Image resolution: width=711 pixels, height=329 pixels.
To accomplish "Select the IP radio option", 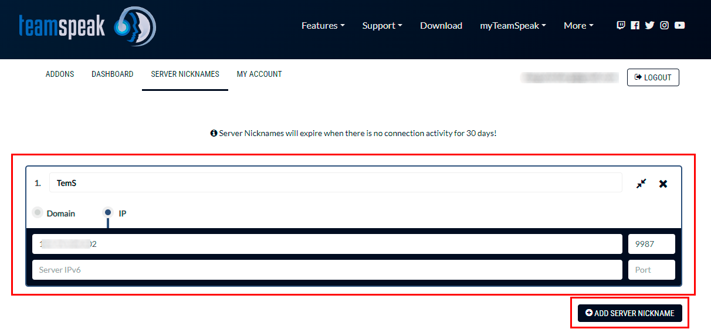I will [108, 212].
